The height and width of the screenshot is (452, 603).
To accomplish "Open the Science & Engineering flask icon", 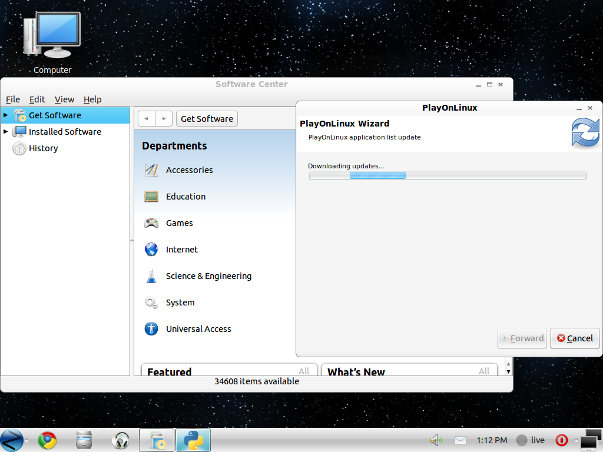I will coord(151,276).
